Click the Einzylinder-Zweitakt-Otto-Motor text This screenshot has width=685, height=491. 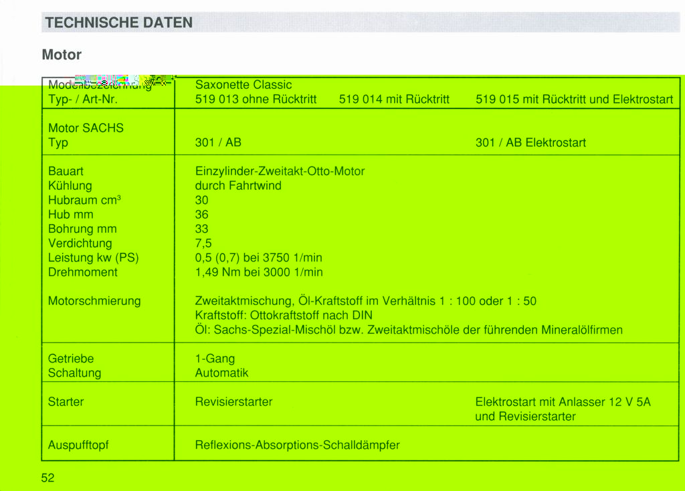click(x=280, y=171)
